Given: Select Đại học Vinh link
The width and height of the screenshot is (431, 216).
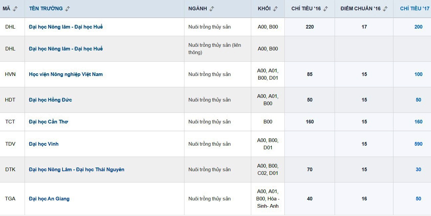Looking at the screenshot, I should 44,144.
